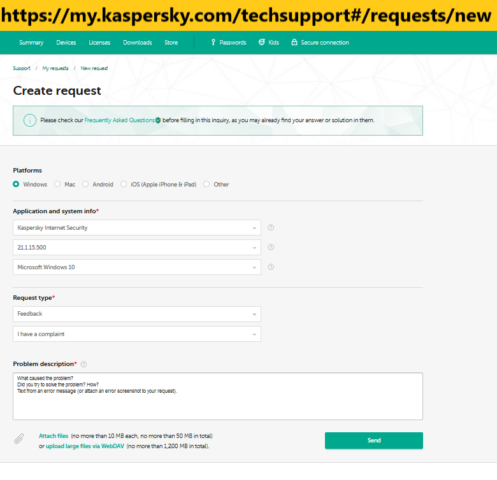
Task: Open the Licenses tab
Action: click(x=99, y=43)
